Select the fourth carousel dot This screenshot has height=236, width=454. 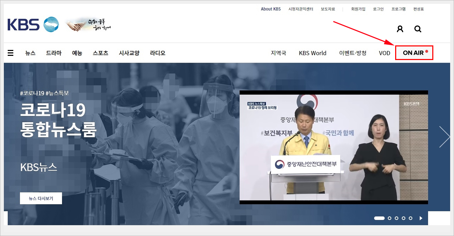[x=404, y=218]
